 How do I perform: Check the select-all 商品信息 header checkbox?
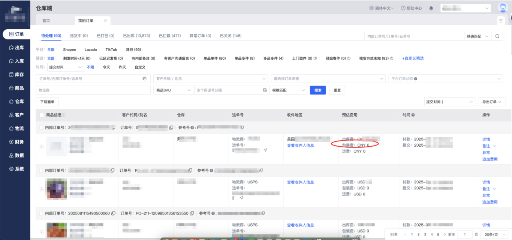click(42, 115)
